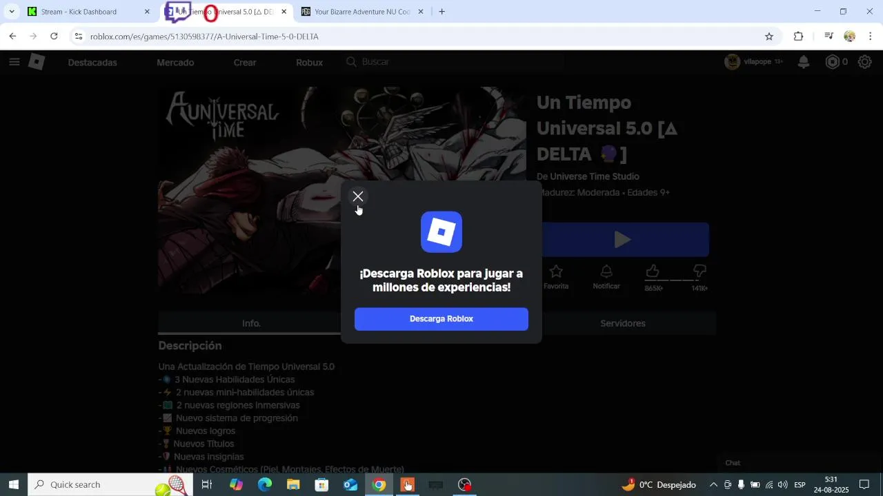Viewport: 883px width, 496px height.
Task: Launch Copilot from the taskbar
Action: tap(236, 485)
